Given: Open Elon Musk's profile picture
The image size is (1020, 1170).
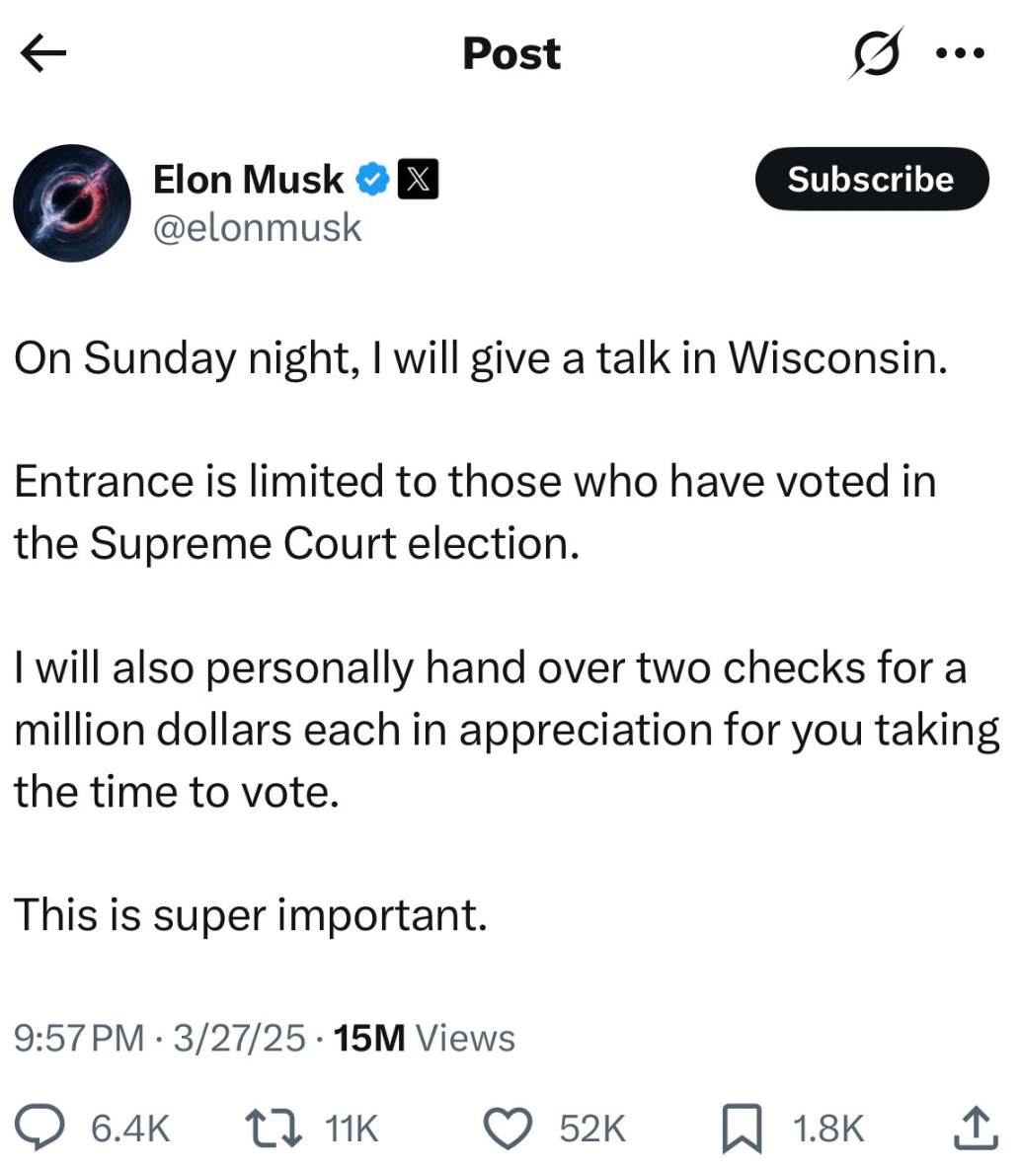Looking at the screenshot, I should [72, 203].
